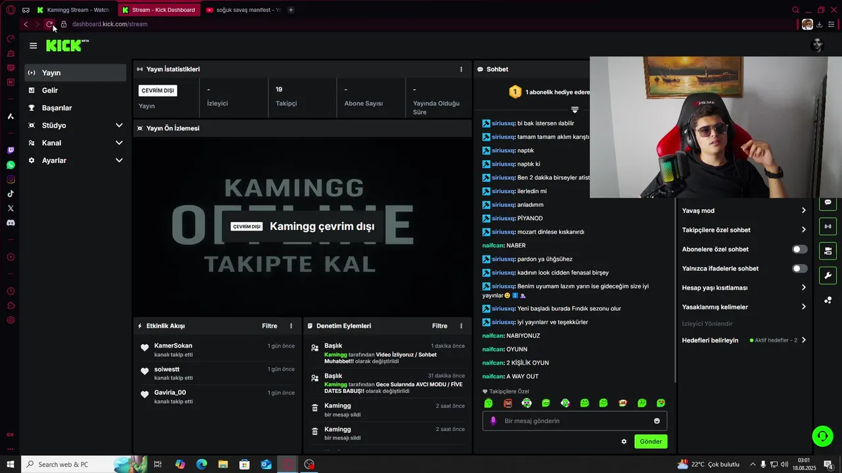The width and height of the screenshot is (842, 473).
Task: Click the wrench tools icon on right rail
Action: pyautogui.click(x=828, y=275)
